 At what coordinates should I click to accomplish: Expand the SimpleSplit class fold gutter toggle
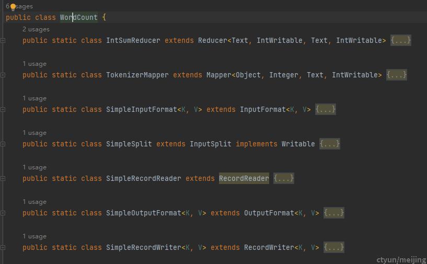(3, 144)
